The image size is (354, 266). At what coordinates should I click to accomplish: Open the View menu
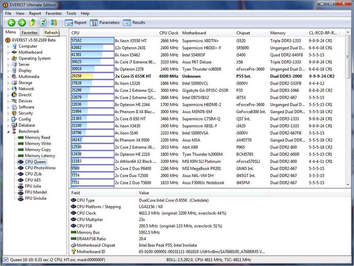pos(20,14)
